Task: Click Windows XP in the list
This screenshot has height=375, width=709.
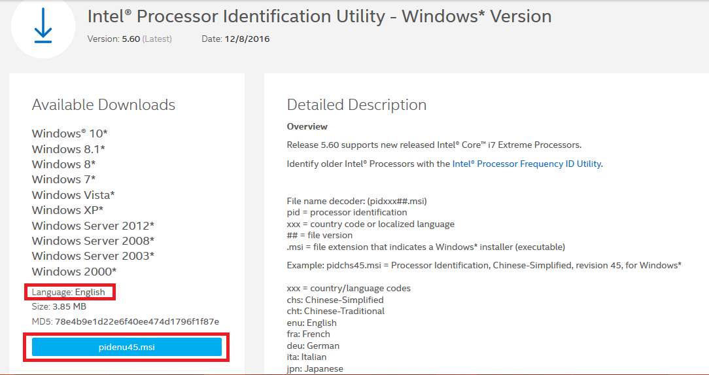Action: [x=67, y=210]
